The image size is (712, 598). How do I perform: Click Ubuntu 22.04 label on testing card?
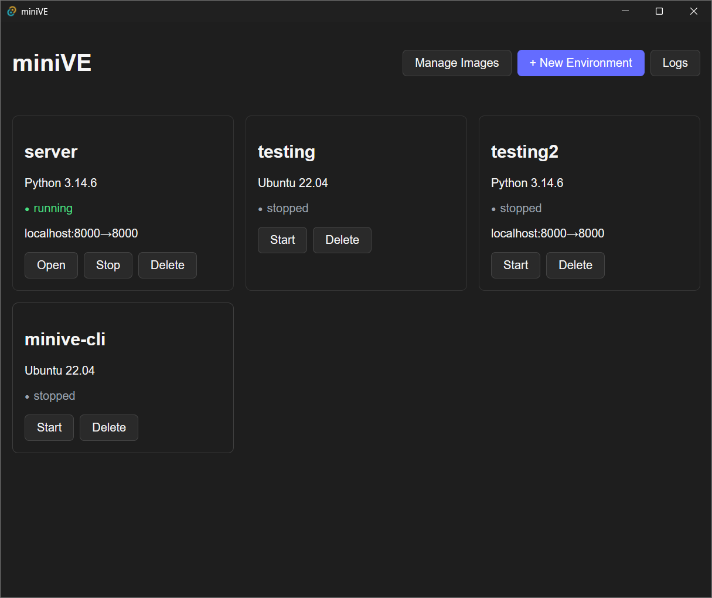[x=293, y=183]
